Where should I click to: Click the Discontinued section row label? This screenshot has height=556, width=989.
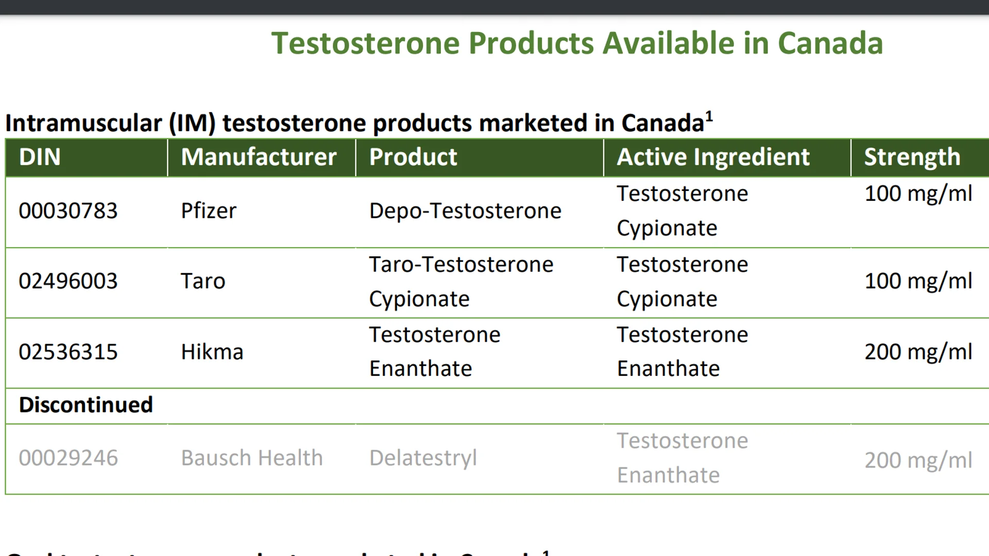point(86,405)
